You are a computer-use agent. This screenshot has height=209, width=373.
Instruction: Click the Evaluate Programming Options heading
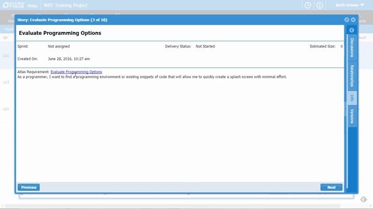[x=60, y=33]
